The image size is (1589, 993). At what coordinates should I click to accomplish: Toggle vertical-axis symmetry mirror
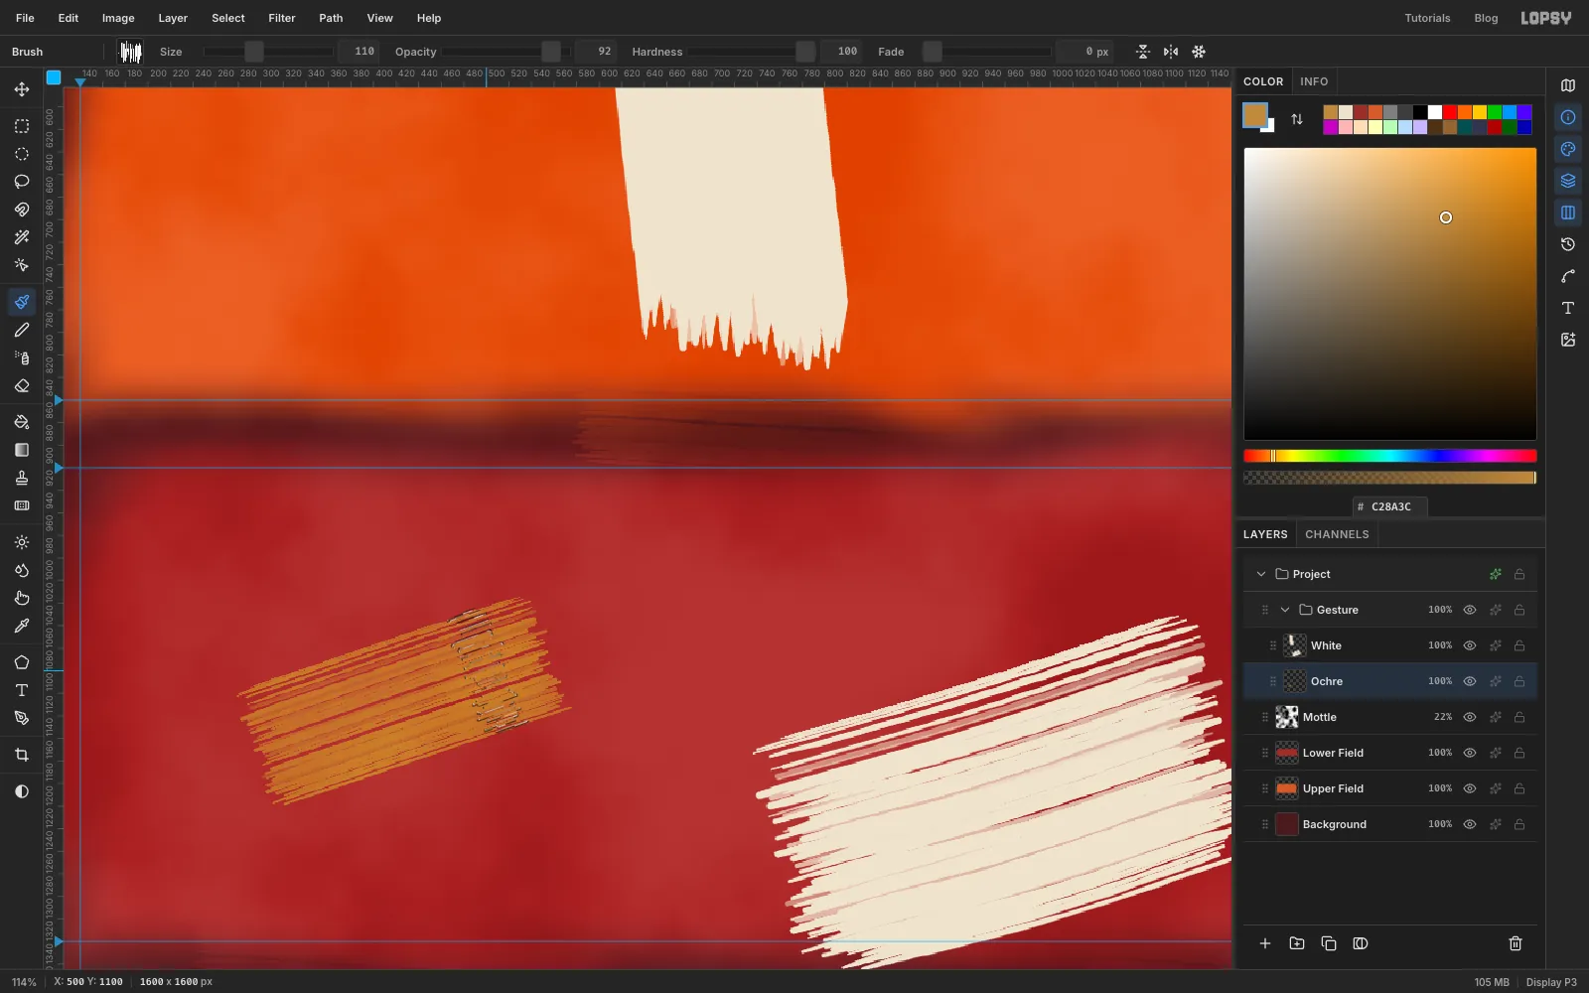coord(1171,52)
